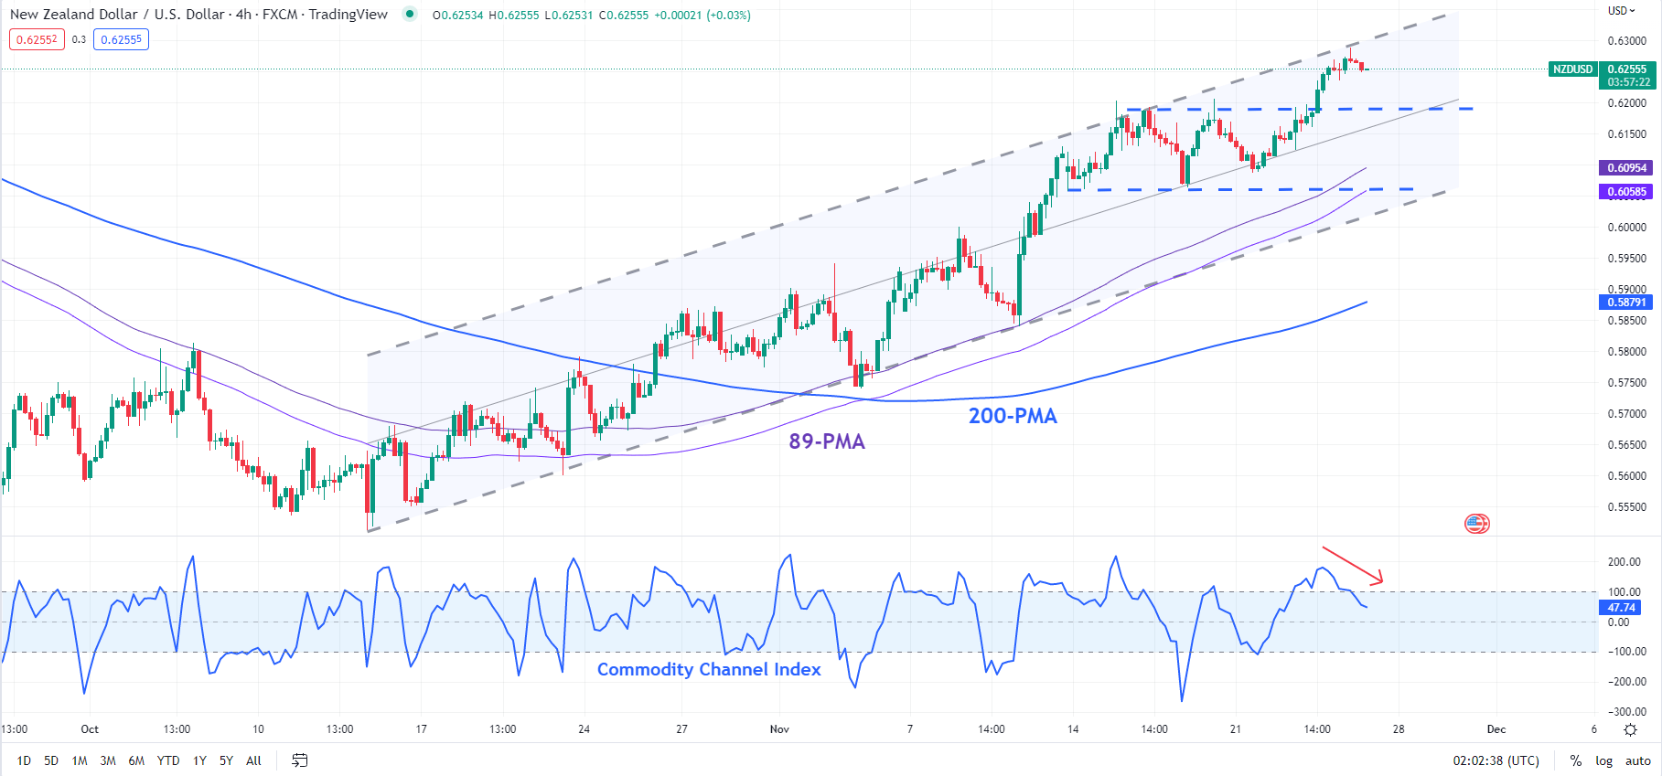Screen dimensions: 1662x776
Task: Click the Commodity Channel Index label
Action: tap(709, 670)
